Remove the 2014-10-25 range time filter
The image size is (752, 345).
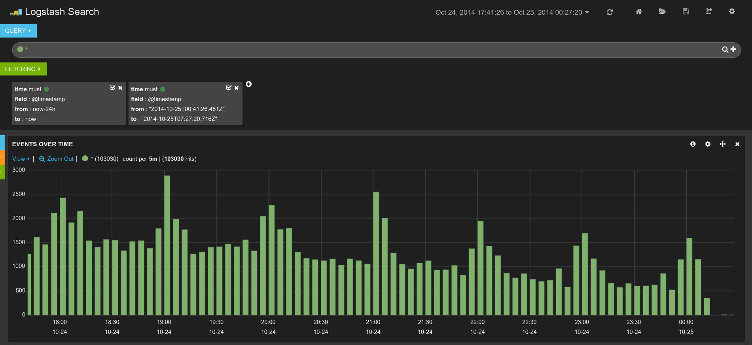pyautogui.click(x=237, y=88)
